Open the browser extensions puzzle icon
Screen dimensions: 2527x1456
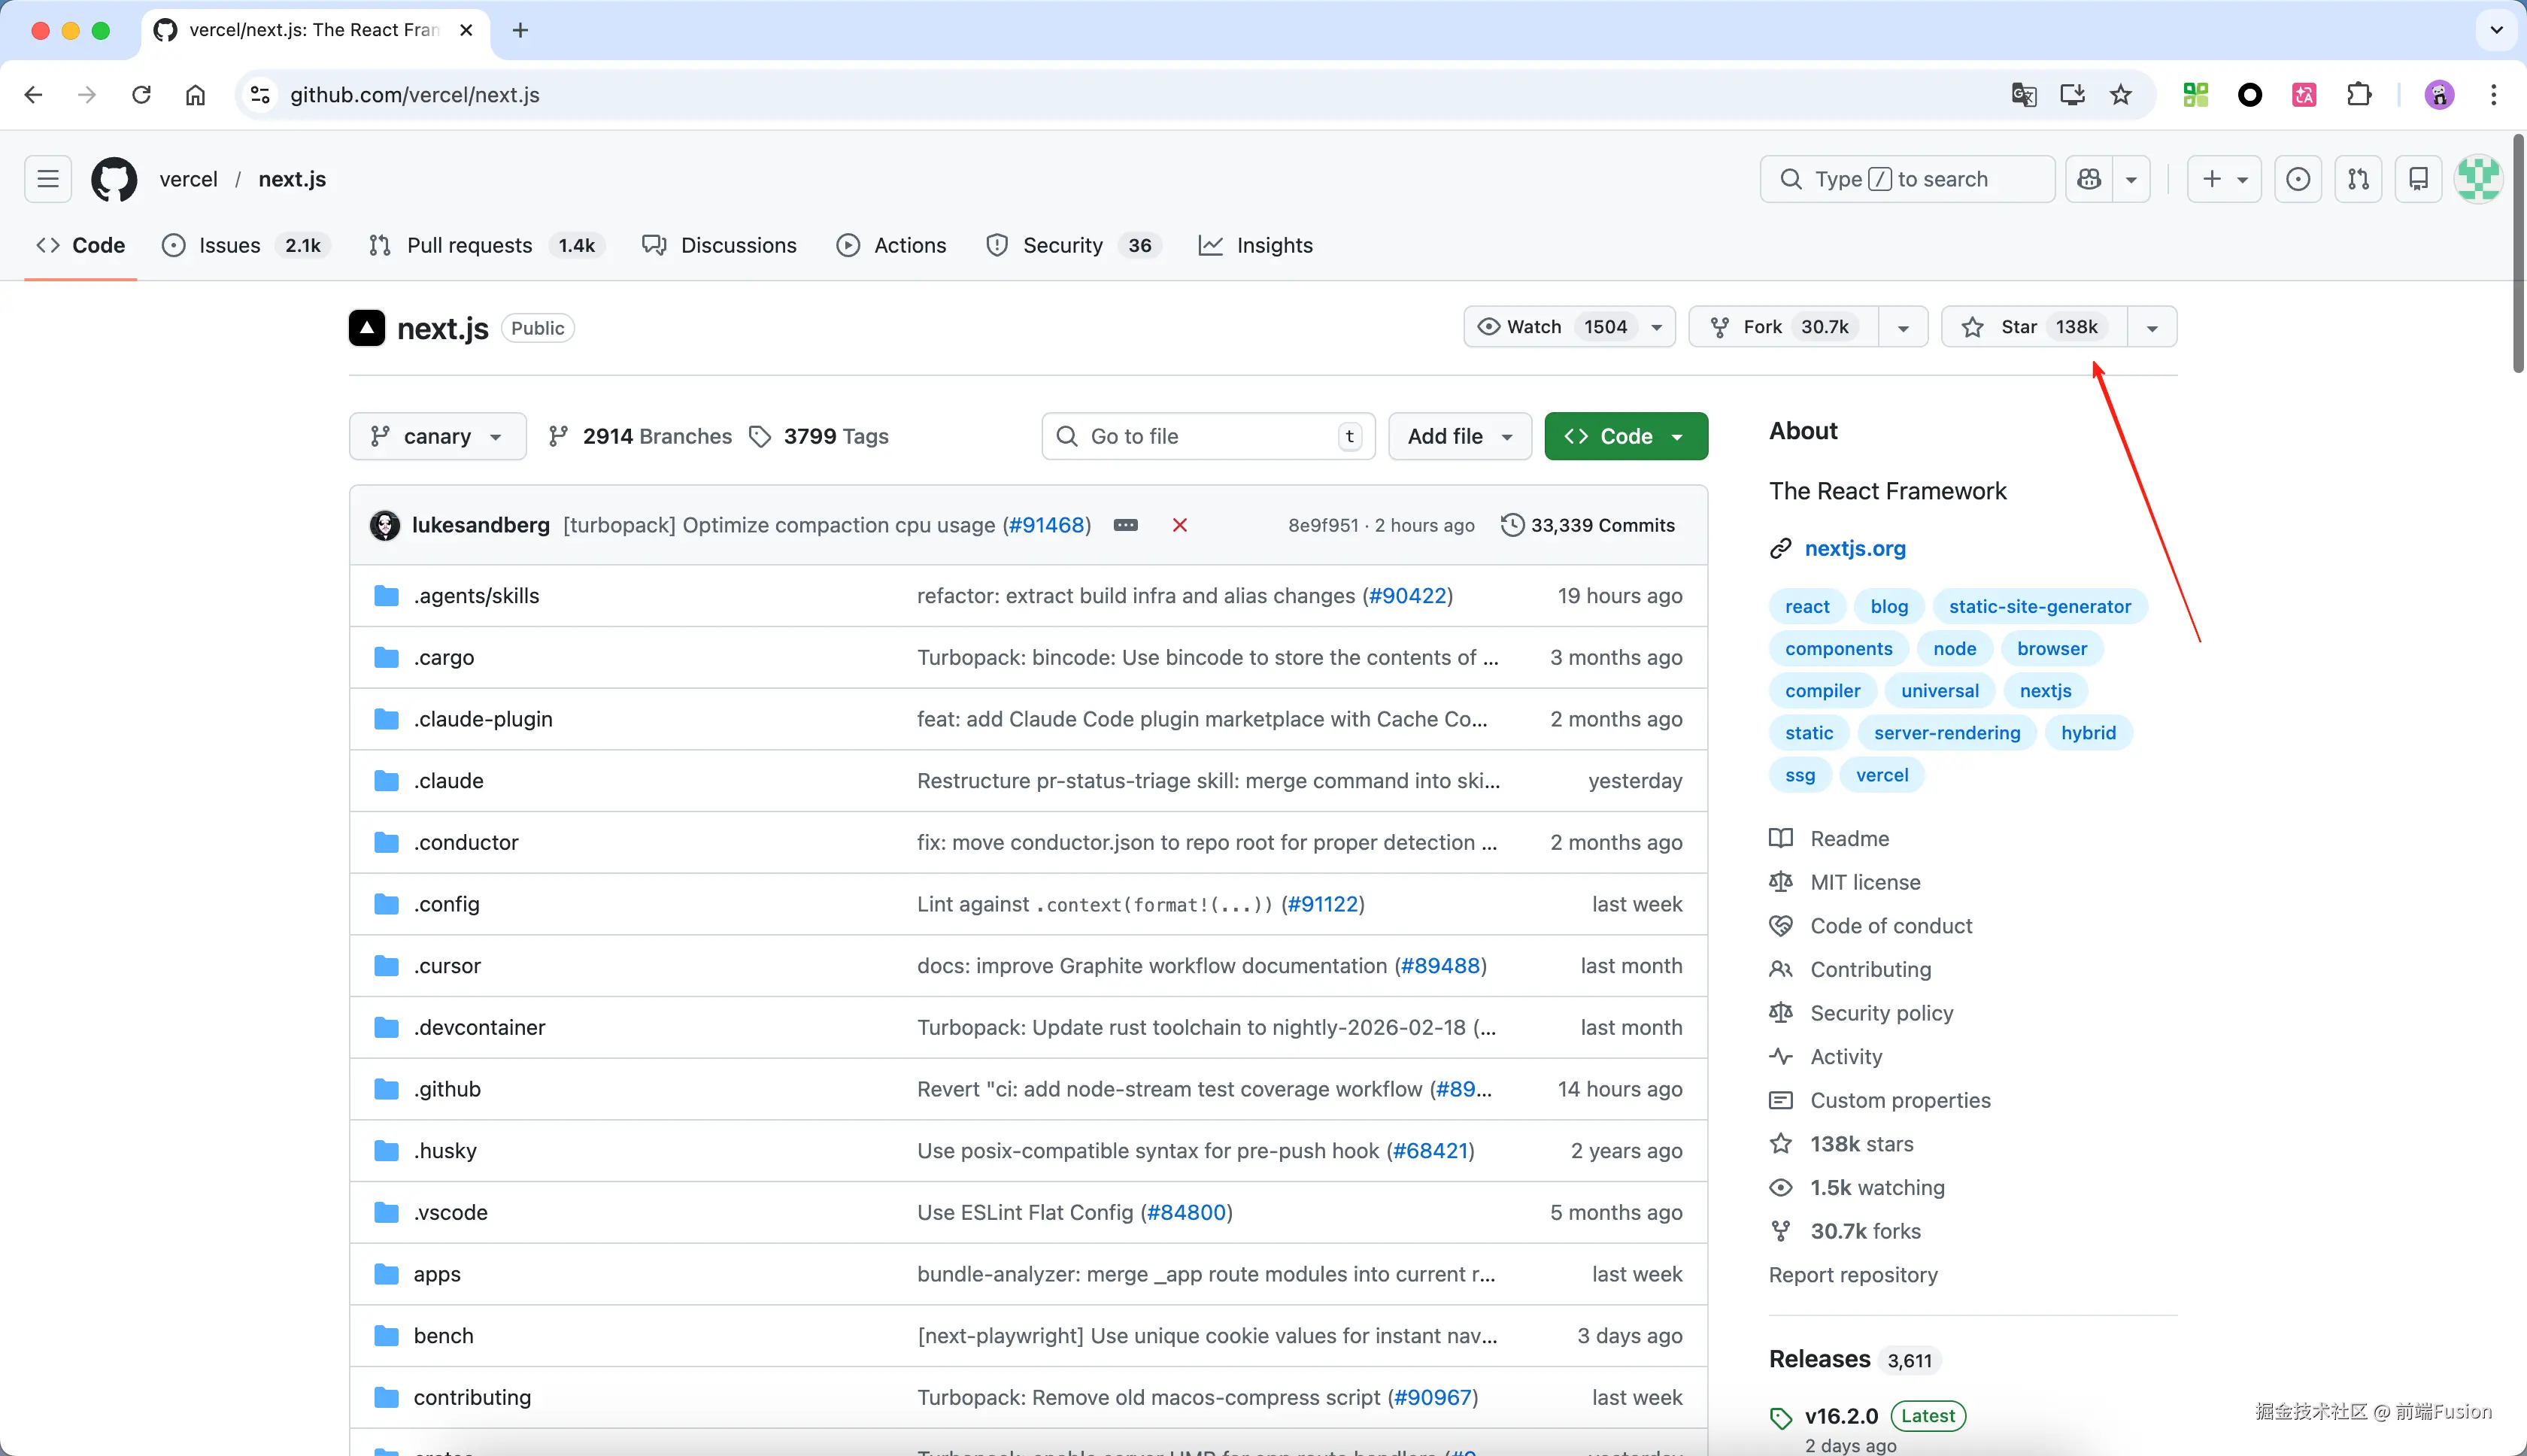pyautogui.click(x=2359, y=94)
